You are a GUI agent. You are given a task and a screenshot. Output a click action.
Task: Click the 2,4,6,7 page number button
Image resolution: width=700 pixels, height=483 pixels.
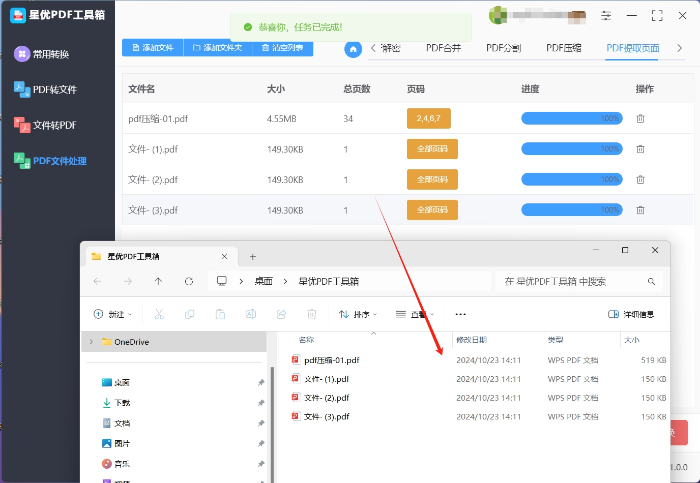click(x=429, y=118)
